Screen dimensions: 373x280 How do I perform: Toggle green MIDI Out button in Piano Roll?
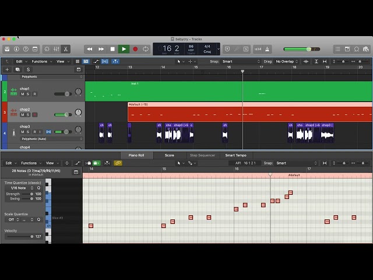[x=96, y=163]
